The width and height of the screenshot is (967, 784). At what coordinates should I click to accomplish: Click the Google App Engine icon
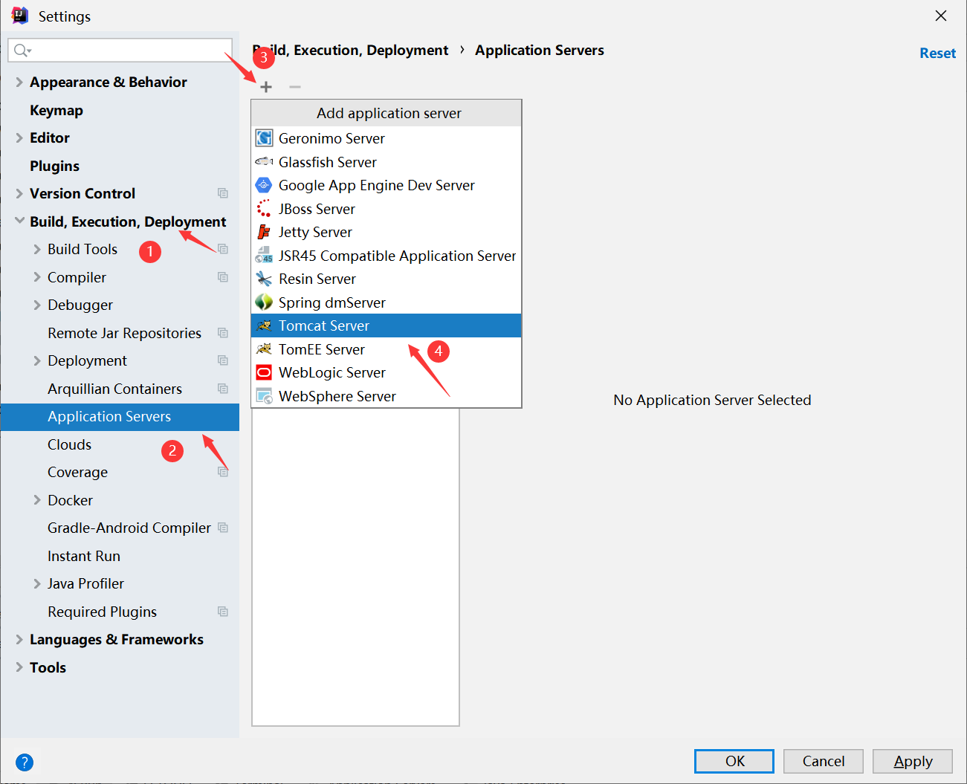pyautogui.click(x=264, y=185)
